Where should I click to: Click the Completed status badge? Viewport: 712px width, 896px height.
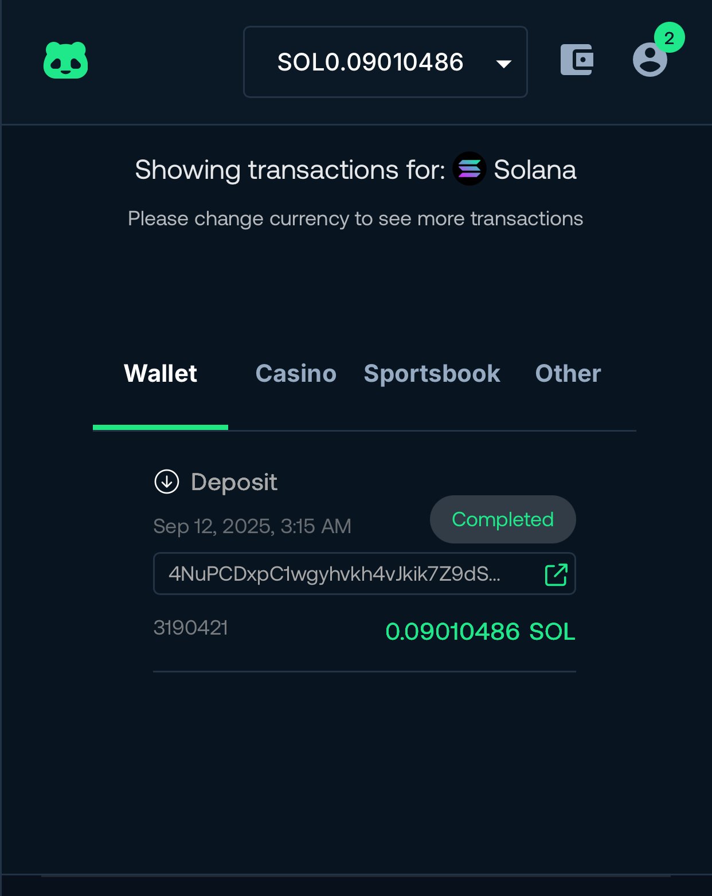point(503,519)
